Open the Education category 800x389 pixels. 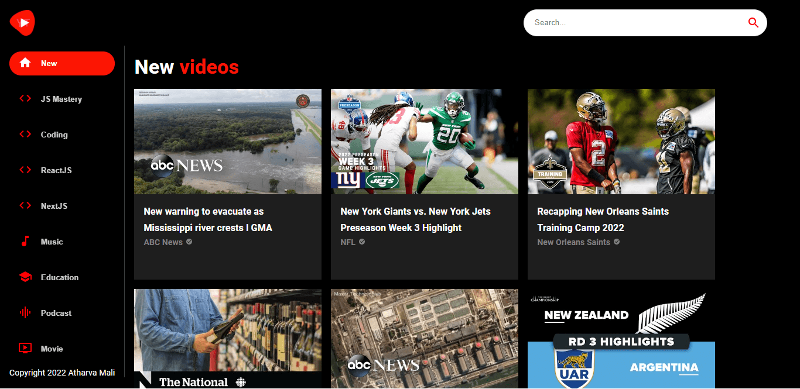tap(62, 277)
